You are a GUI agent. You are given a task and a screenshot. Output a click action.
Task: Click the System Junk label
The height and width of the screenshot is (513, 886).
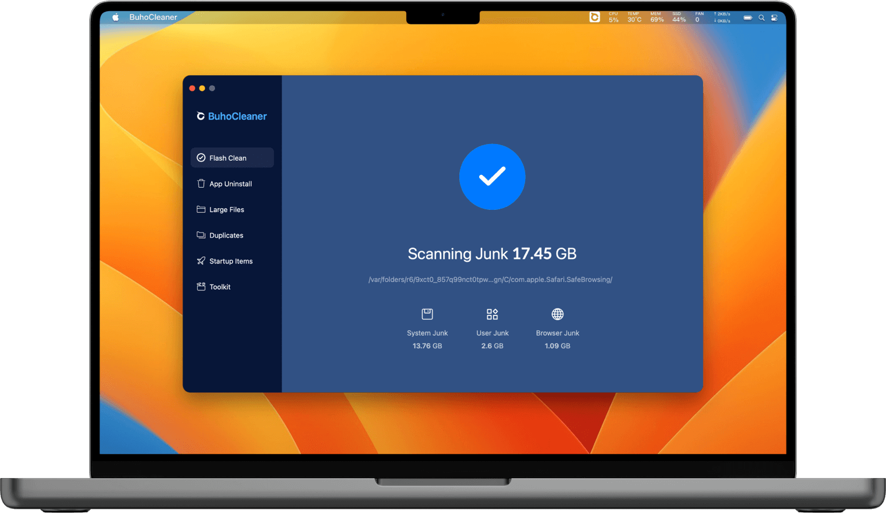[427, 333]
